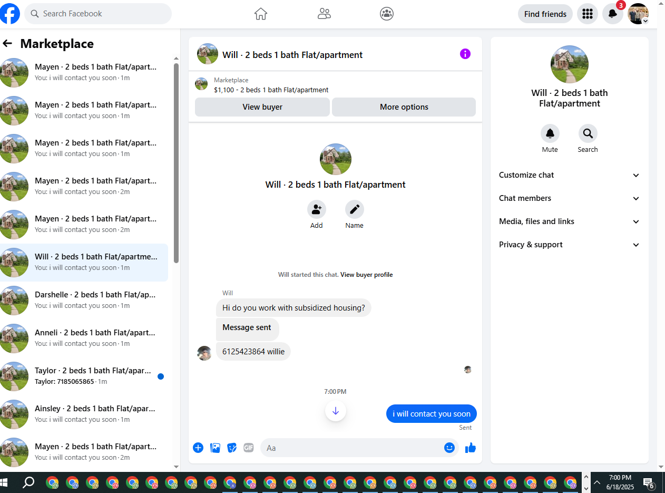The height and width of the screenshot is (493, 665).
Task: Click the listing thumbnail in the chat header
Action: 208,54
